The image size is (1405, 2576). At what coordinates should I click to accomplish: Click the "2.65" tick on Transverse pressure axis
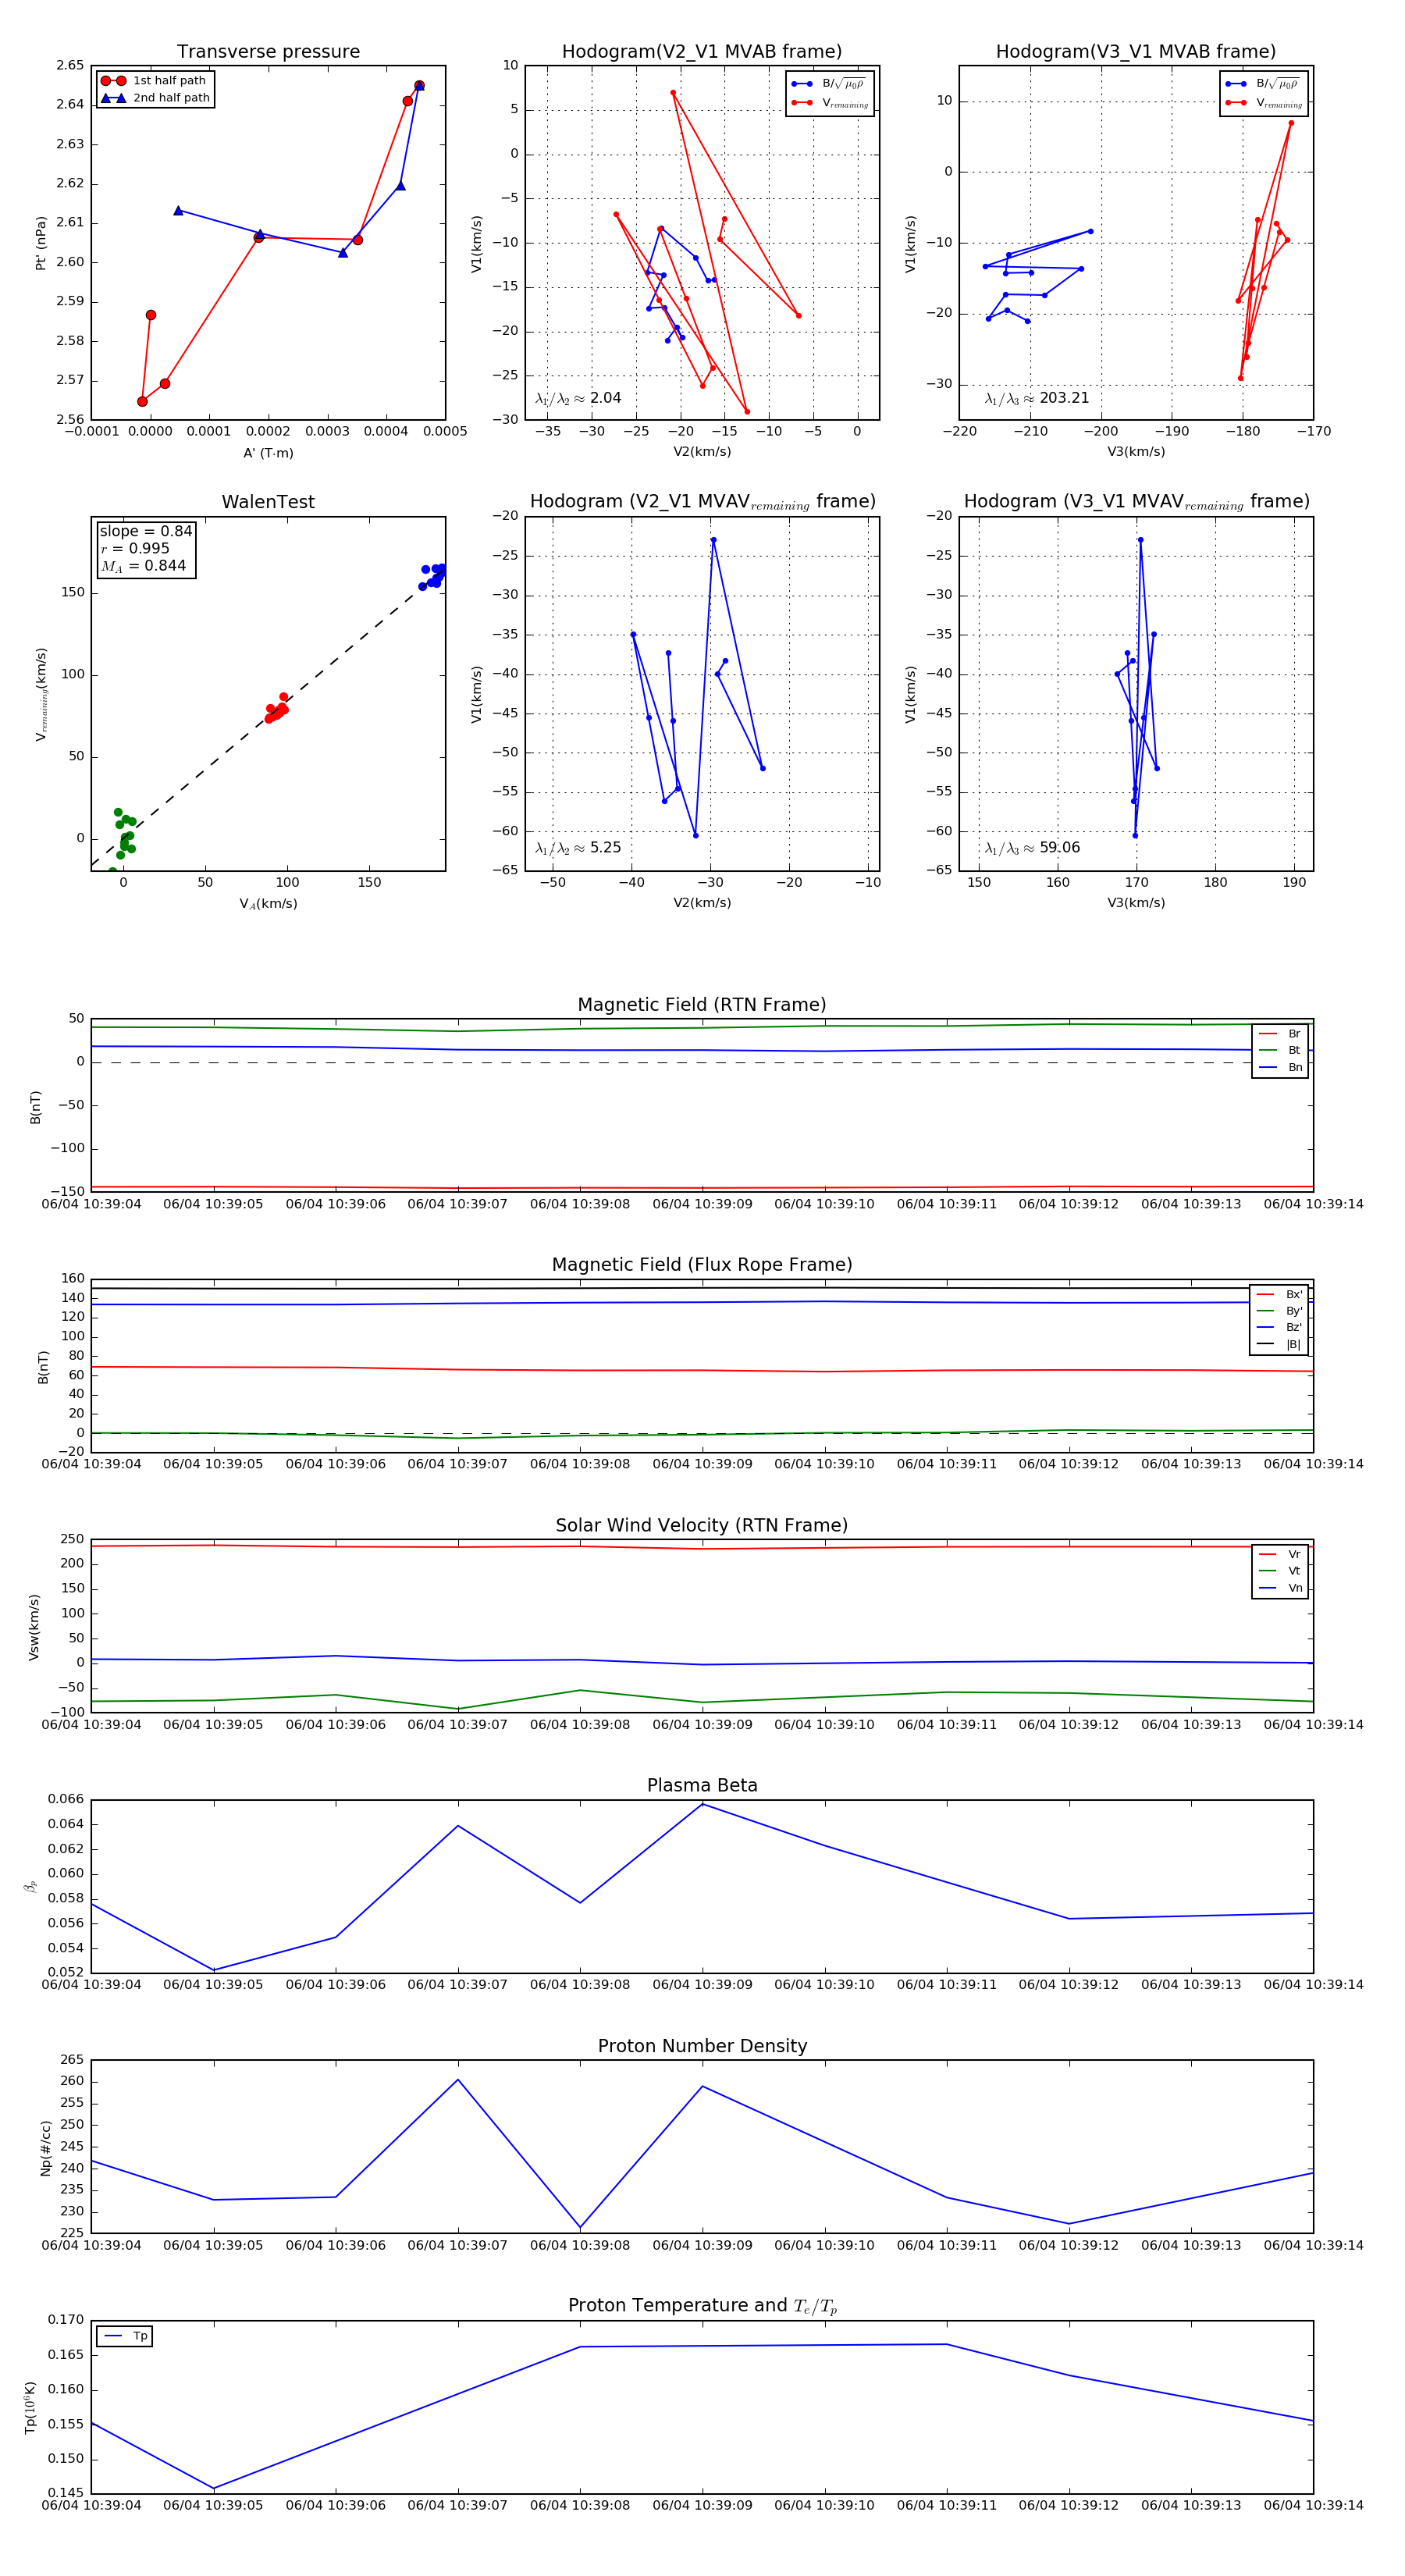[70, 65]
